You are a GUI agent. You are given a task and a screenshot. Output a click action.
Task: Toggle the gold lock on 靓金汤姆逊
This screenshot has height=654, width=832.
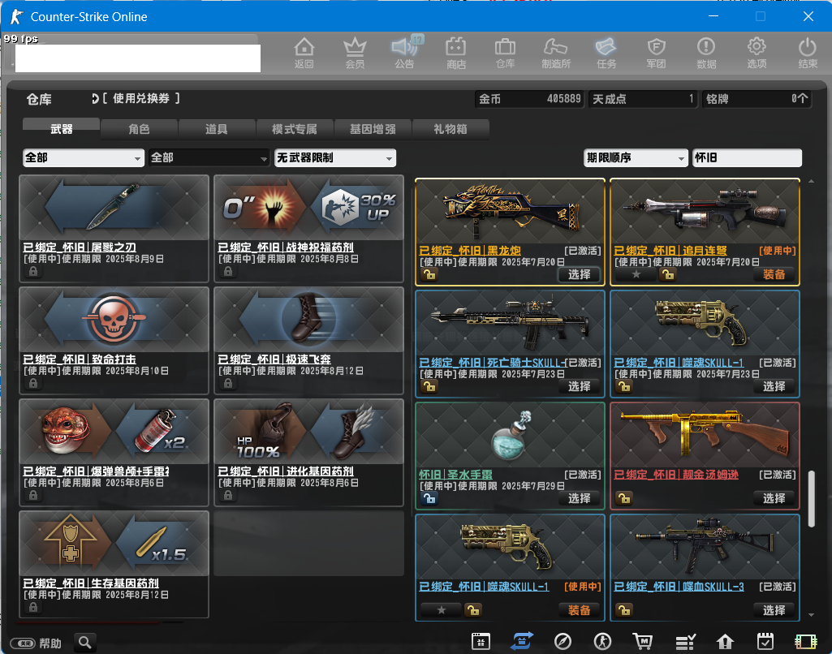(624, 498)
